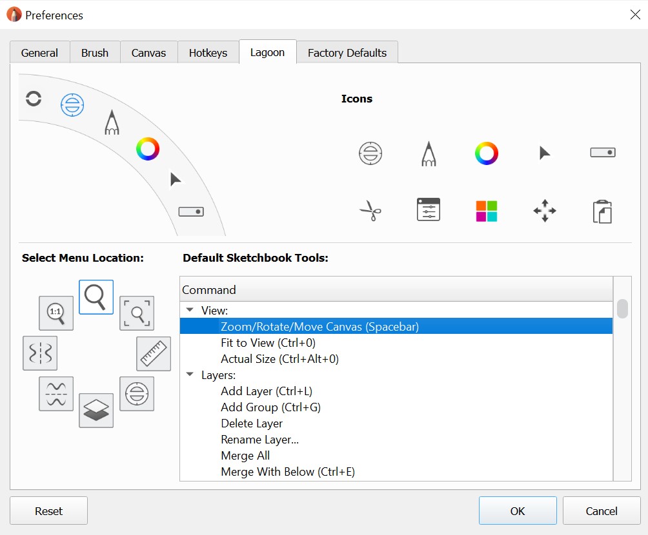Click the pencil brush icon on lagoon arc
The image size is (648, 535).
point(112,122)
